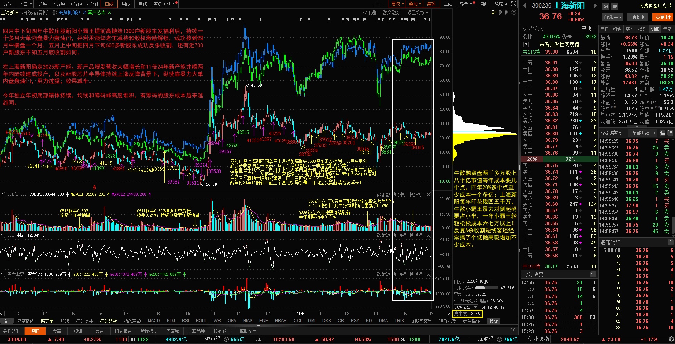The width and height of the screenshot is (675, 344).
Task: Open 研究报告 bottom tab
Action: coord(123,331)
